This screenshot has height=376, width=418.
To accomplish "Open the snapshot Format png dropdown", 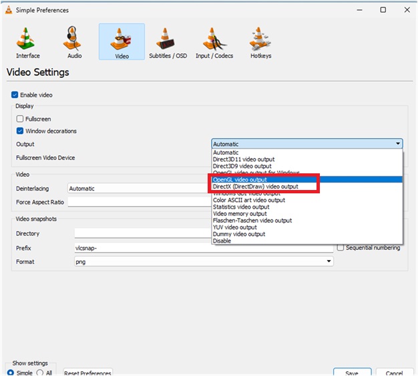I will coord(204,261).
